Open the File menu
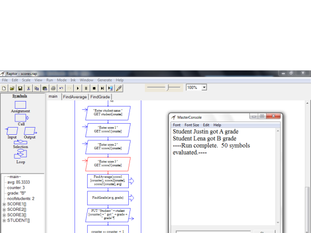Image resolution: width=311 pixels, height=233 pixels. tap(5, 80)
